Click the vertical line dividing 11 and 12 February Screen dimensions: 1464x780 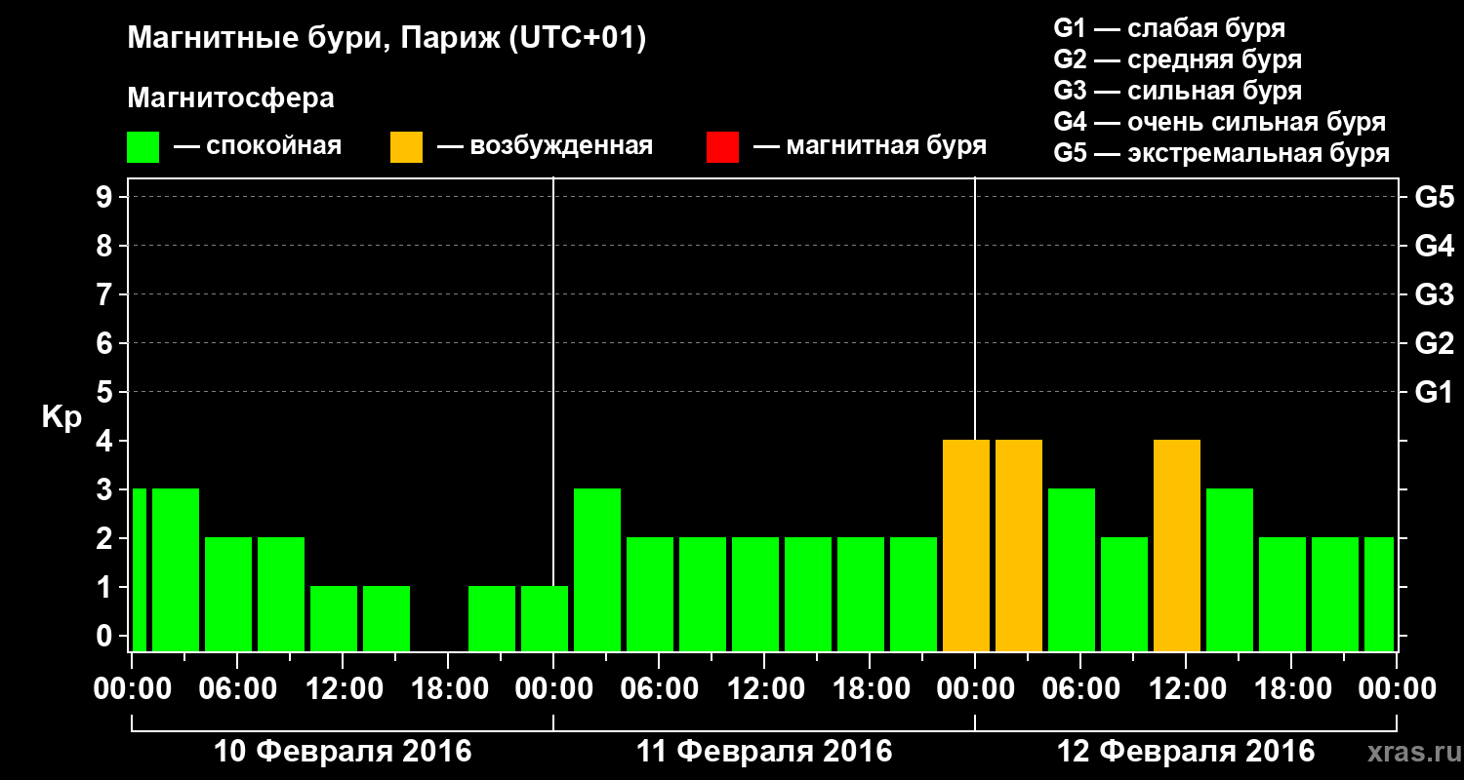975,308
